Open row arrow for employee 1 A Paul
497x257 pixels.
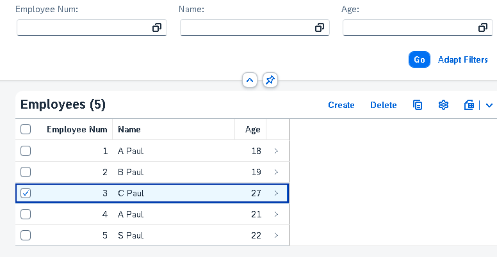click(276, 151)
